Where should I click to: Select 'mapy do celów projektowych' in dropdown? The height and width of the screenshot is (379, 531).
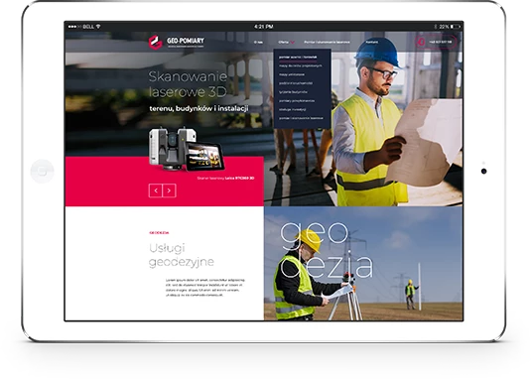pos(301,66)
